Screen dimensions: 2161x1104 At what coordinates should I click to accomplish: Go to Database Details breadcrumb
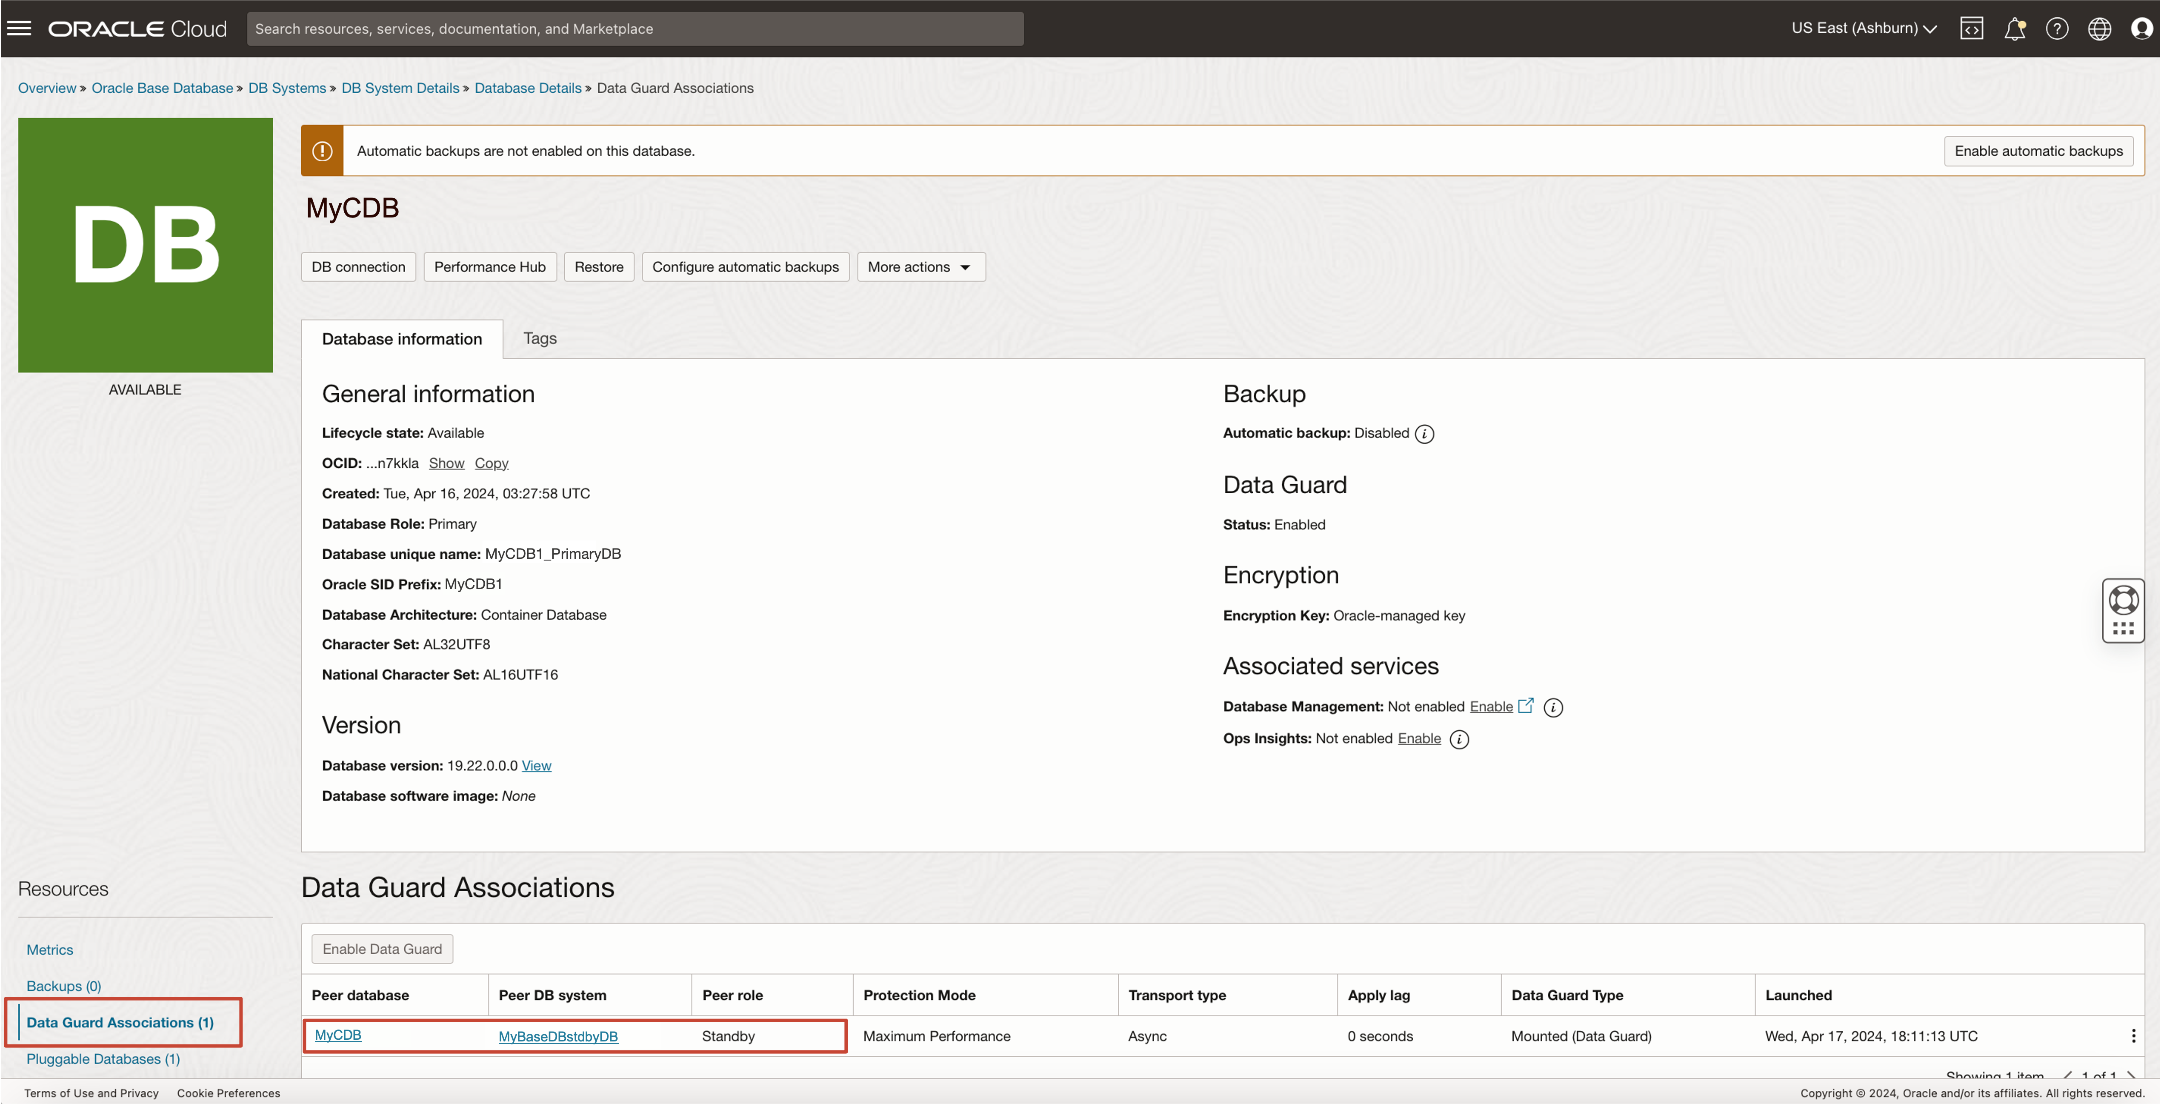pyautogui.click(x=528, y=88)
